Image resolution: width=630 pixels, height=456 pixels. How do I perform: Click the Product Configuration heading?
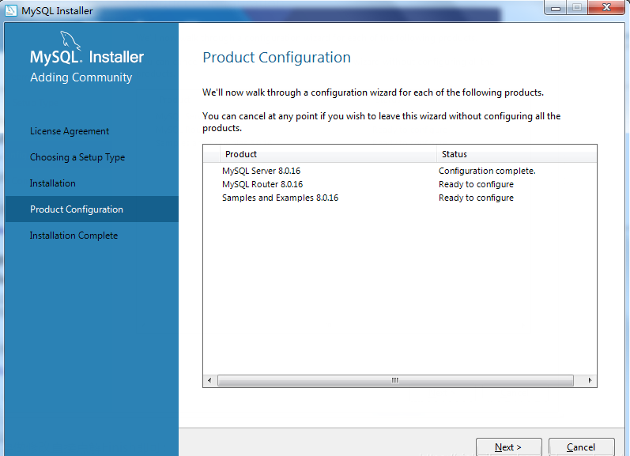(277, 58)
